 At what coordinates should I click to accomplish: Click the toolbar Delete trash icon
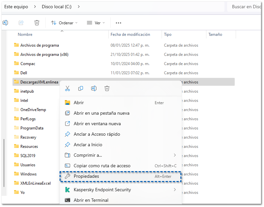point(37,23)
